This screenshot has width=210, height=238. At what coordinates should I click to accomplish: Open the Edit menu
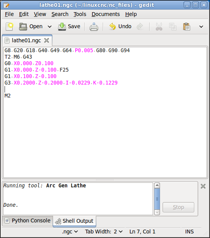(24, 14)
